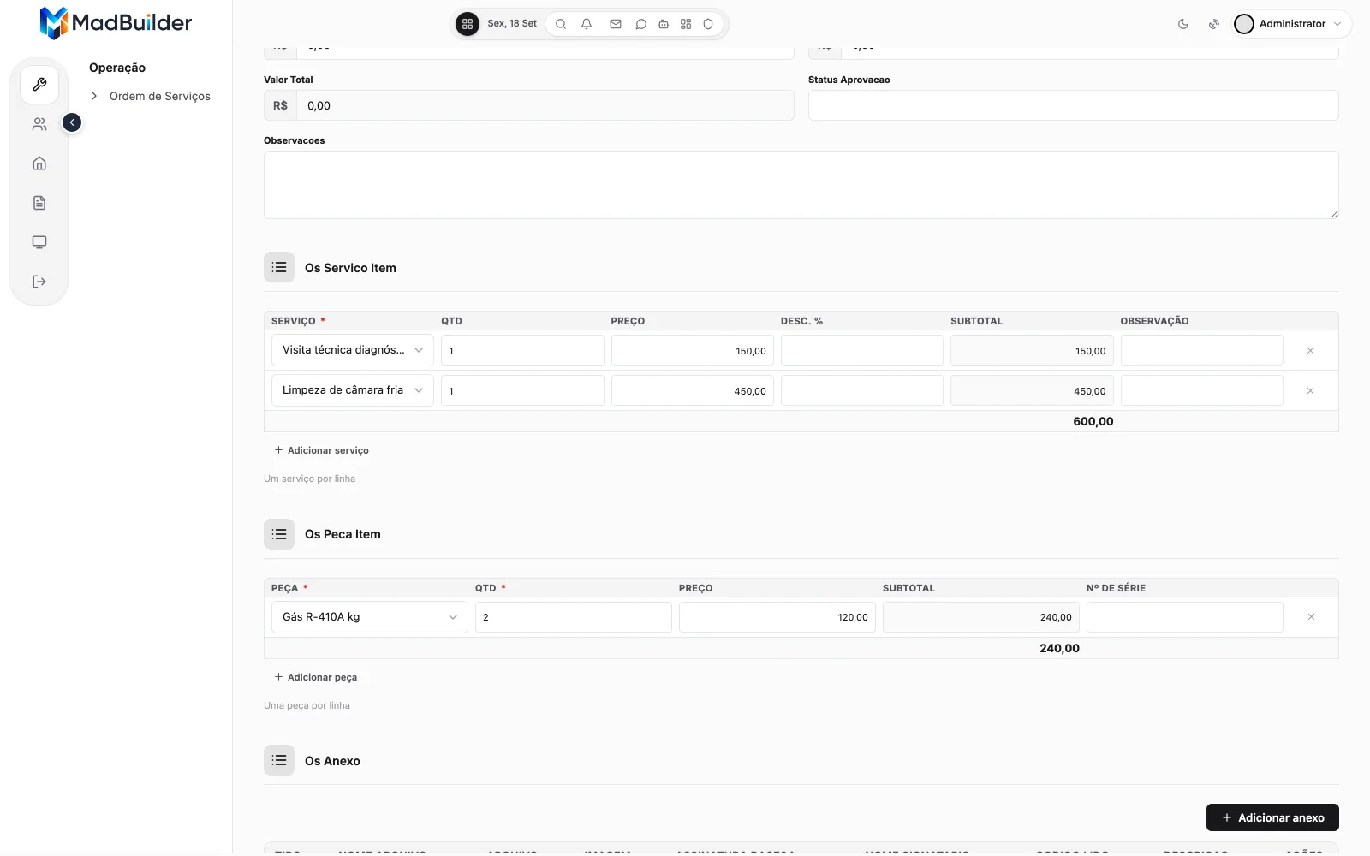Screen dimensions: 1370x856
Task: Open the document sidebar icon
Action: (39, 203)
